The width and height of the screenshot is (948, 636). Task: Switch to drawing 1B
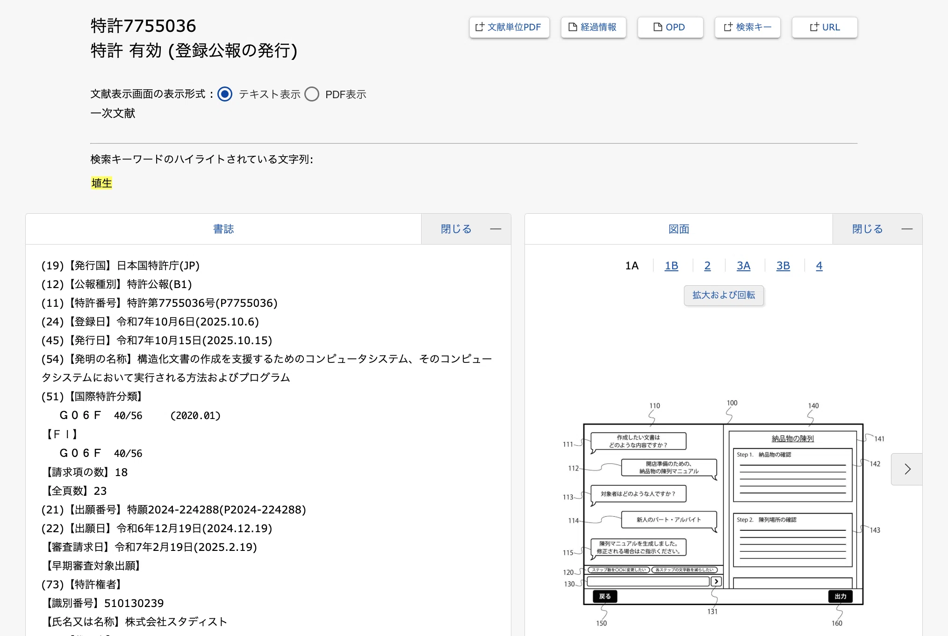click(672, 266)
